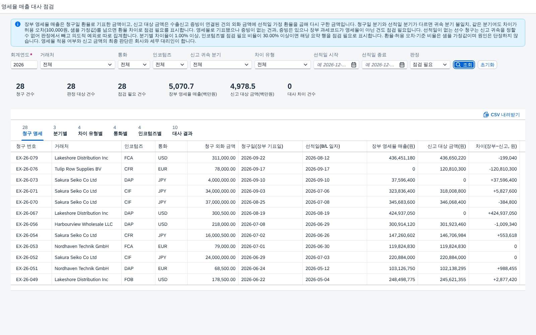
Task: Switch to the 분기별 tab
Action: (x=60, y=131)
